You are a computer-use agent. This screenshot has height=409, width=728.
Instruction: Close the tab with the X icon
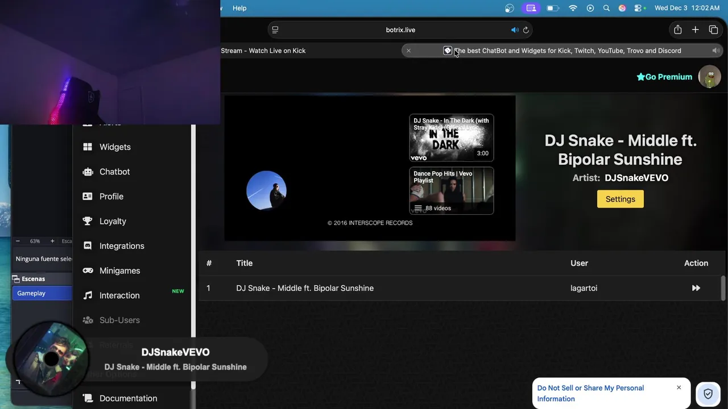point(408,51)
